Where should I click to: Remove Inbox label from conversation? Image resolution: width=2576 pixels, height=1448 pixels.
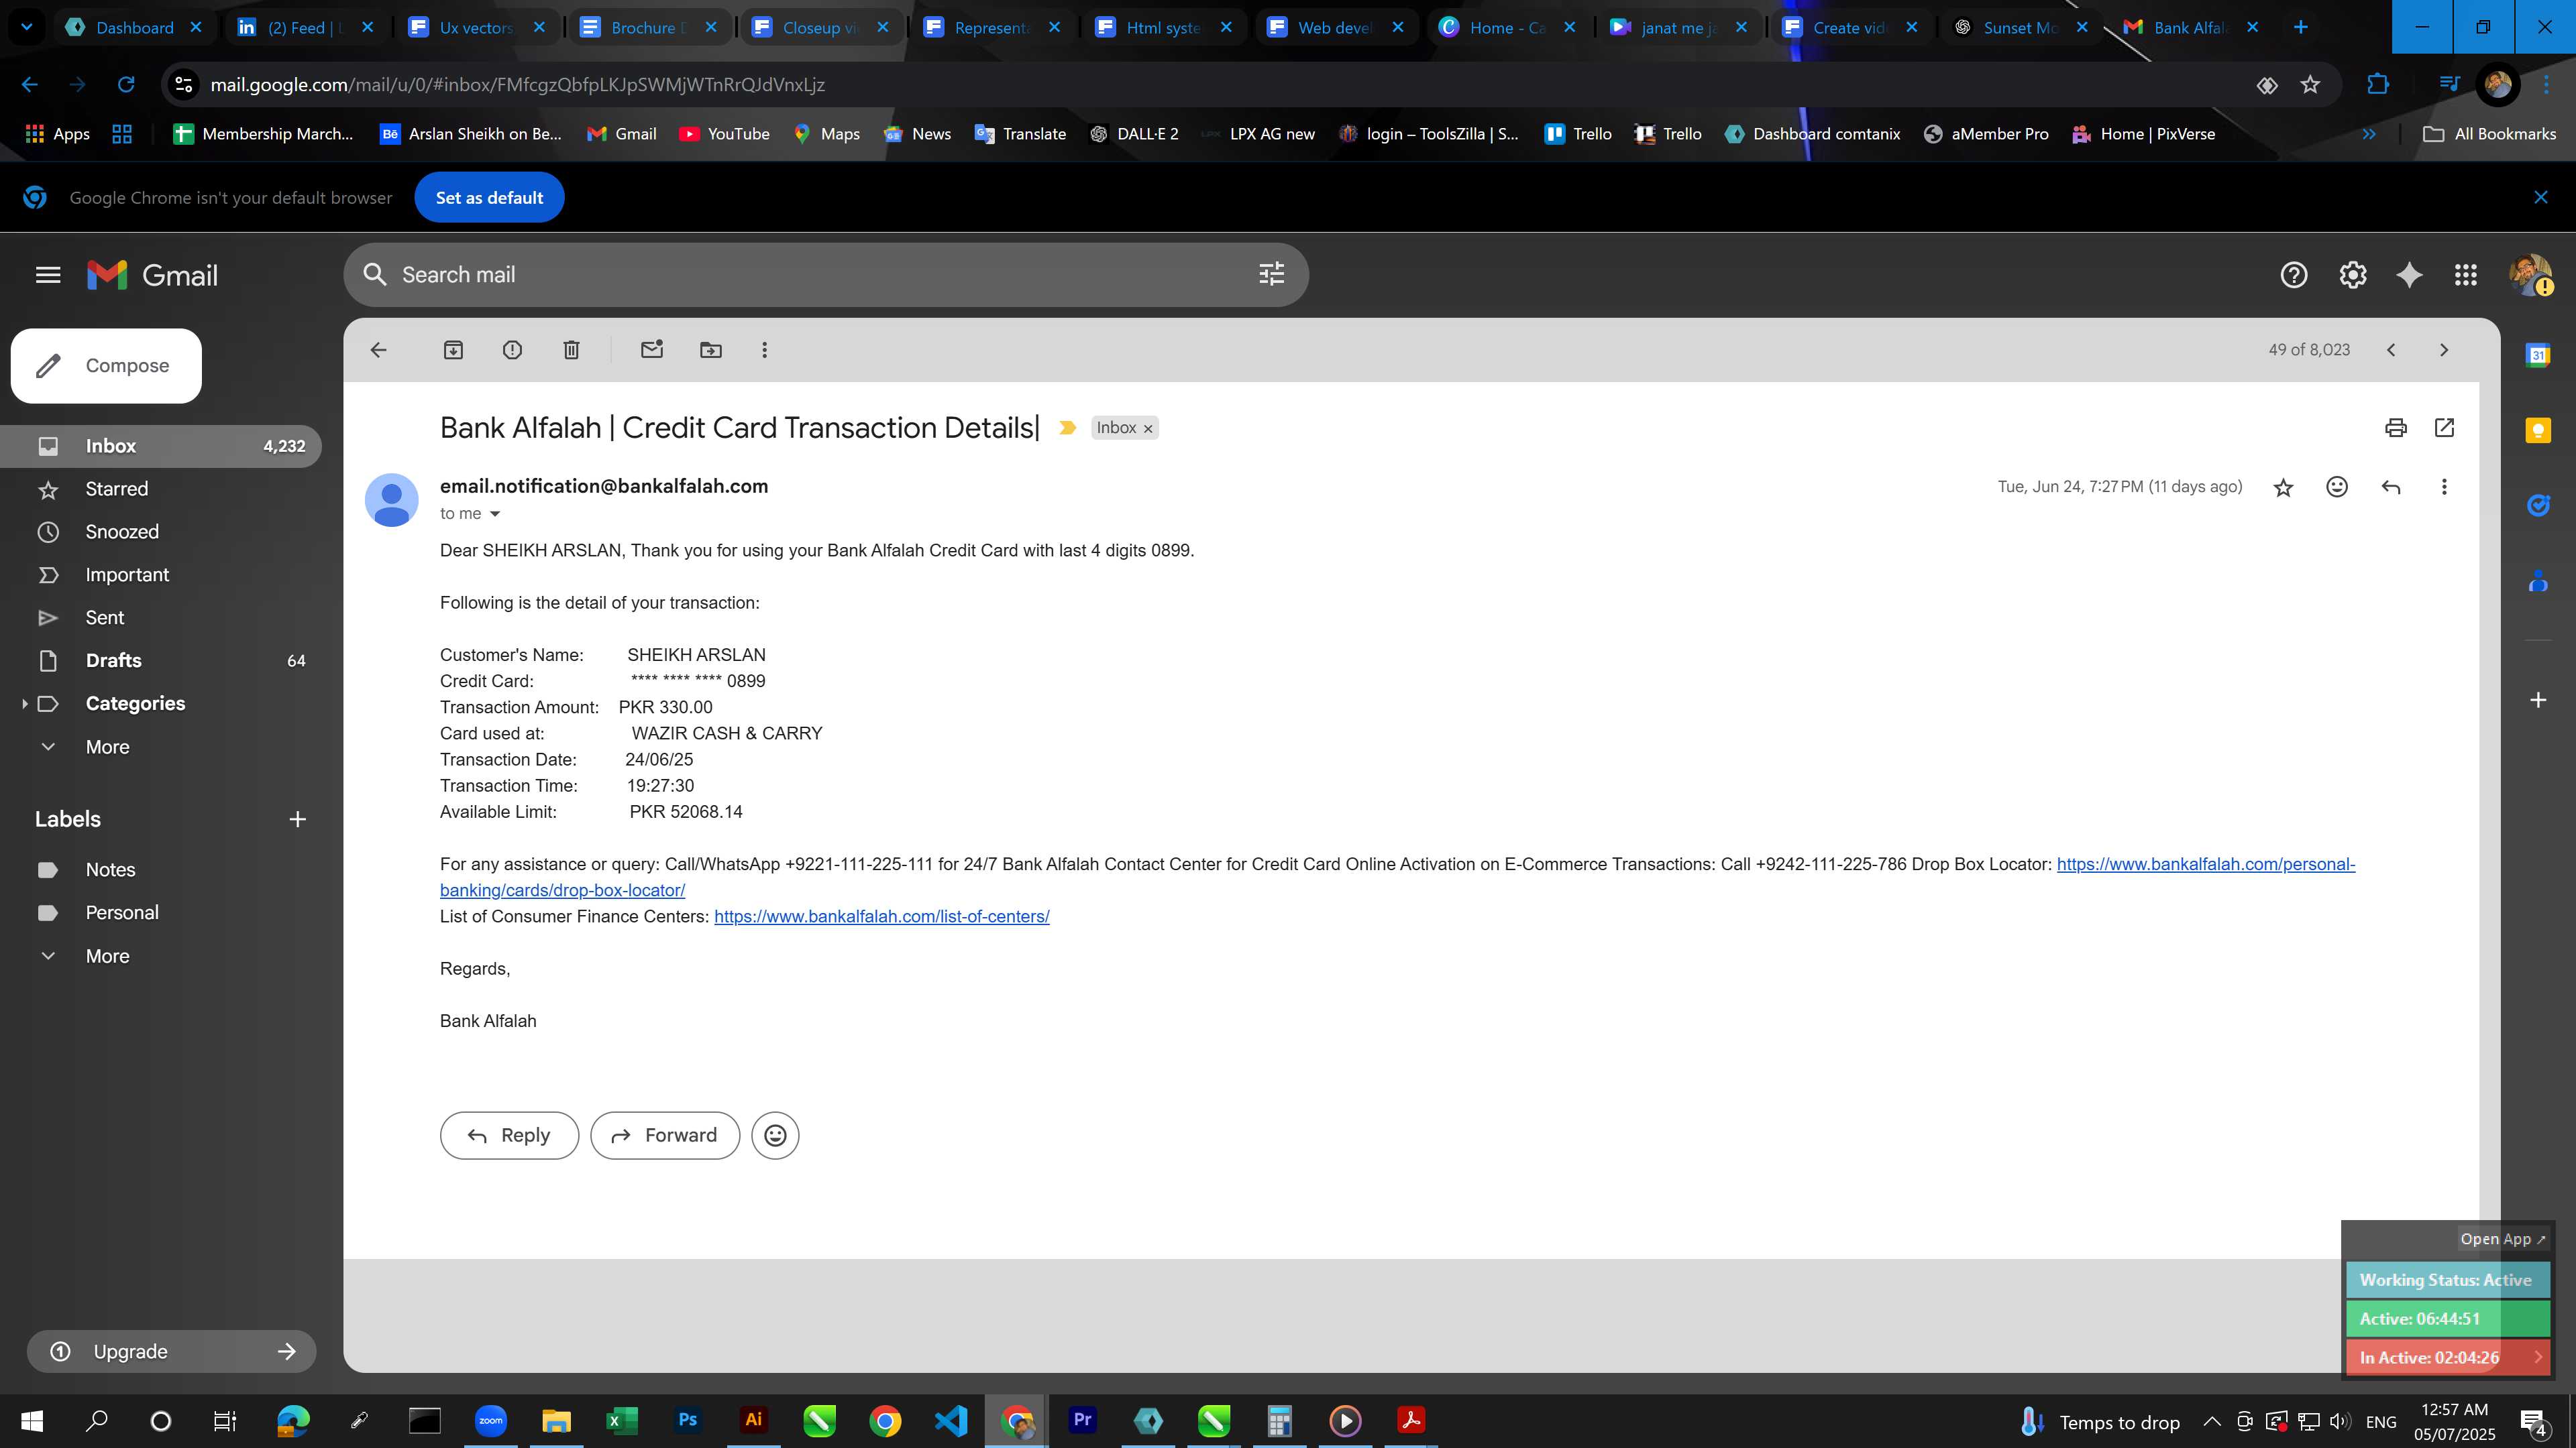coord(1148,429)
